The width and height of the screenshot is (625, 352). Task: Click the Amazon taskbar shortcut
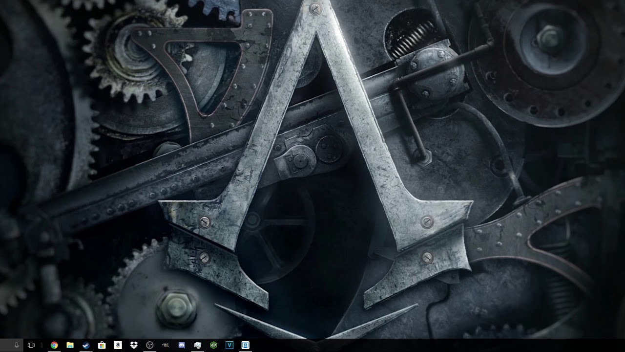click(x=118, y=345)
